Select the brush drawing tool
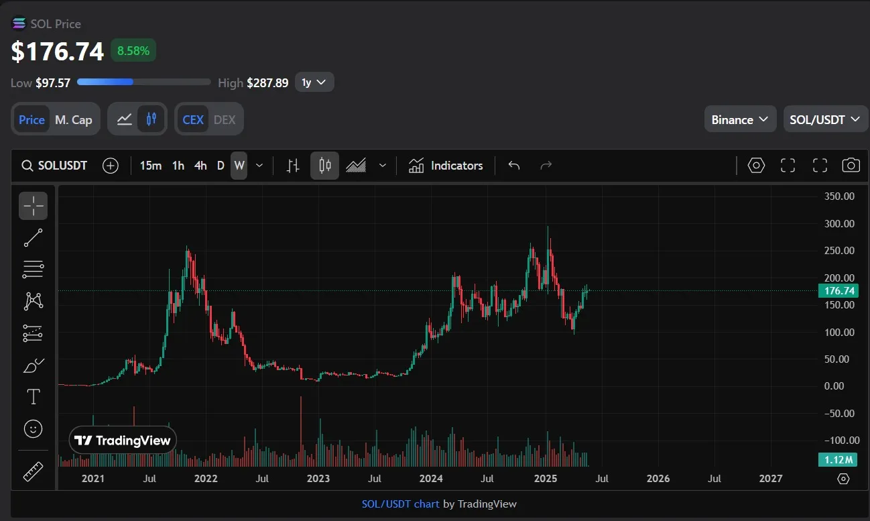870x521 pixels. (33, 365)
